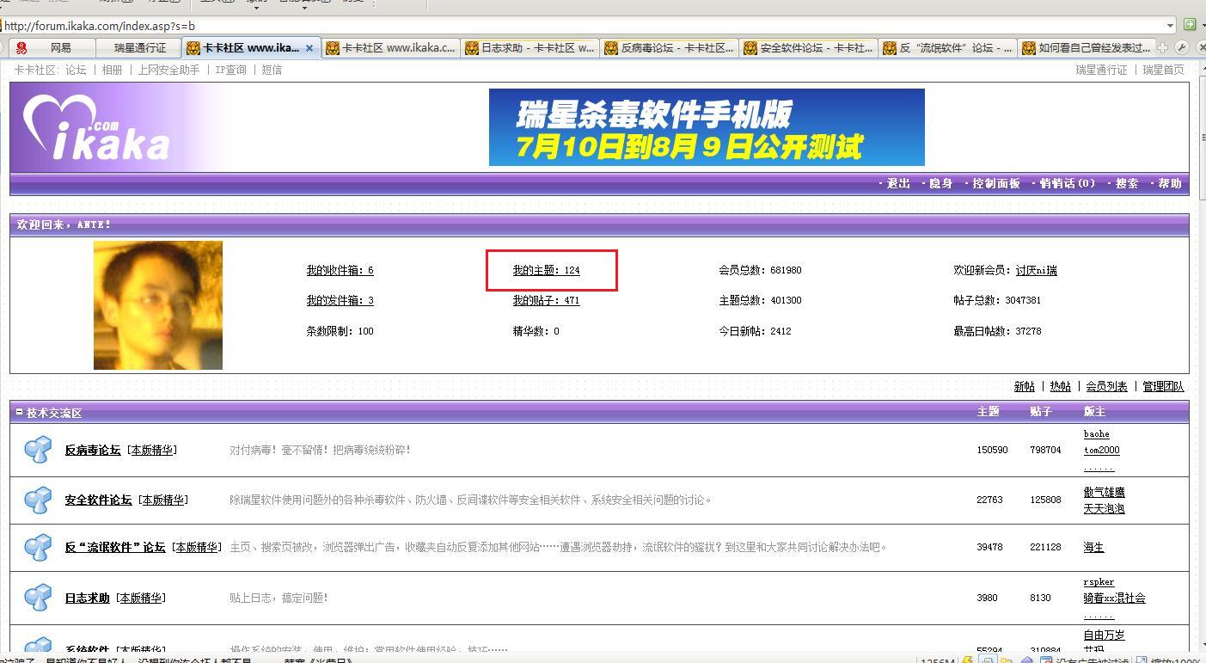Click the 相册 link in top navigation
The image size is (1206, 663).
click(113, 70)
